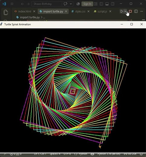Open the editor More Actions ellipsis
This screenshot has height=157, width=146.
[141, 11]
